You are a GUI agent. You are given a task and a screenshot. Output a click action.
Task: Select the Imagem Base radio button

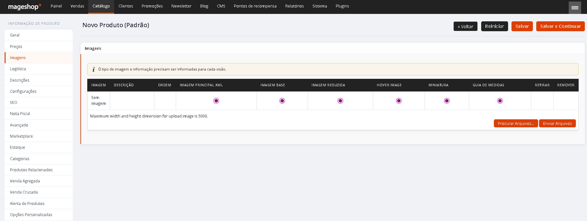pos(282,101)
